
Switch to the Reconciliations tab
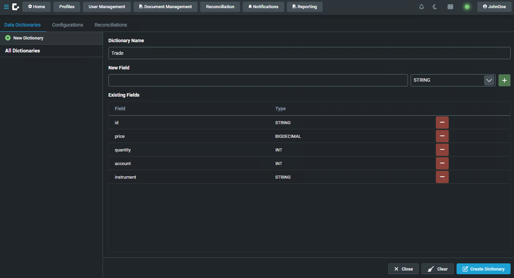tap(111, 25)
